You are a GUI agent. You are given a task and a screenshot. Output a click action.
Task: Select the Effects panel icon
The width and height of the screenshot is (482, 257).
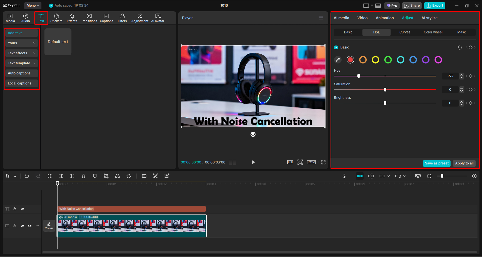click(72, 18)
